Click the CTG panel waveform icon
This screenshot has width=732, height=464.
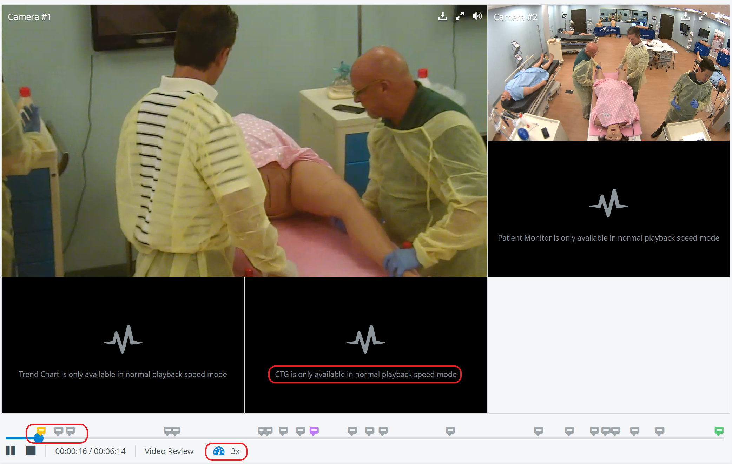[365, 339]
